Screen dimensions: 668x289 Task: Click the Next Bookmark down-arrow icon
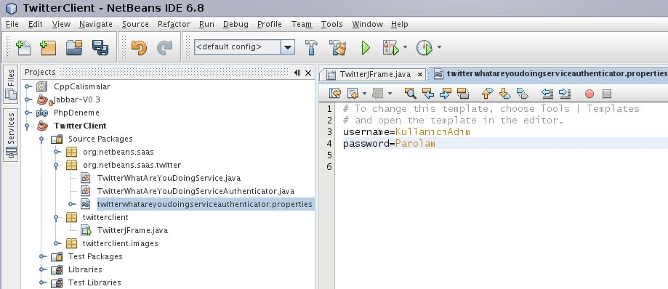[x=504, y=93]
